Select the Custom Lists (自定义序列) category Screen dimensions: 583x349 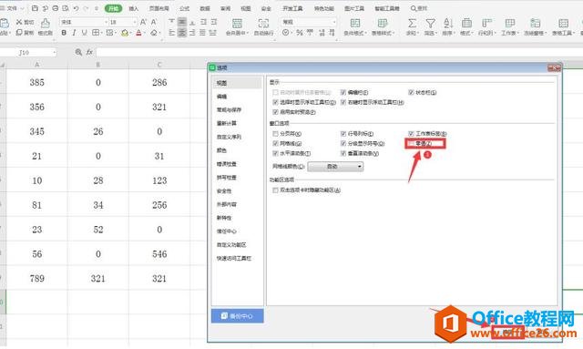(229, 137)
